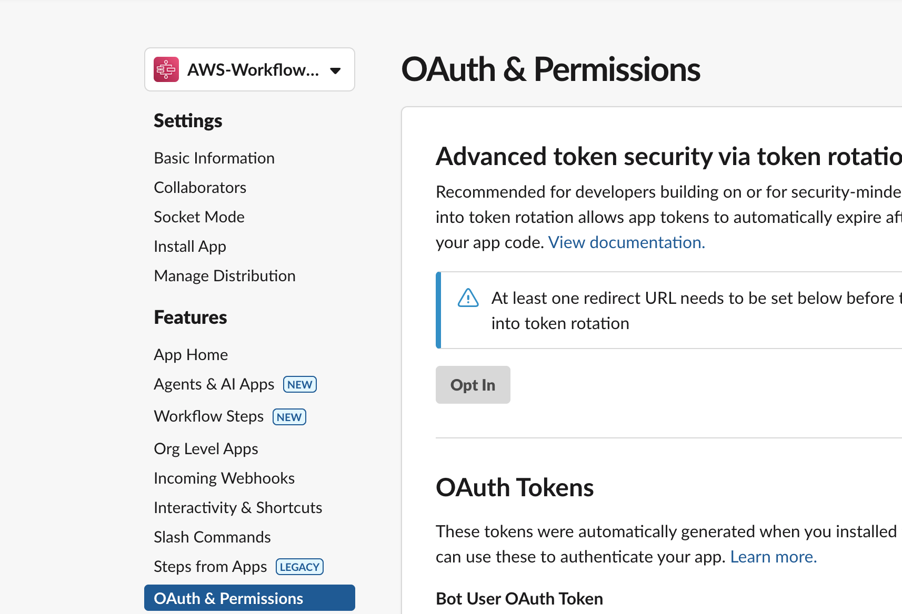Open Steps from Apps page
902x614 pixels.
pos(211,567)
